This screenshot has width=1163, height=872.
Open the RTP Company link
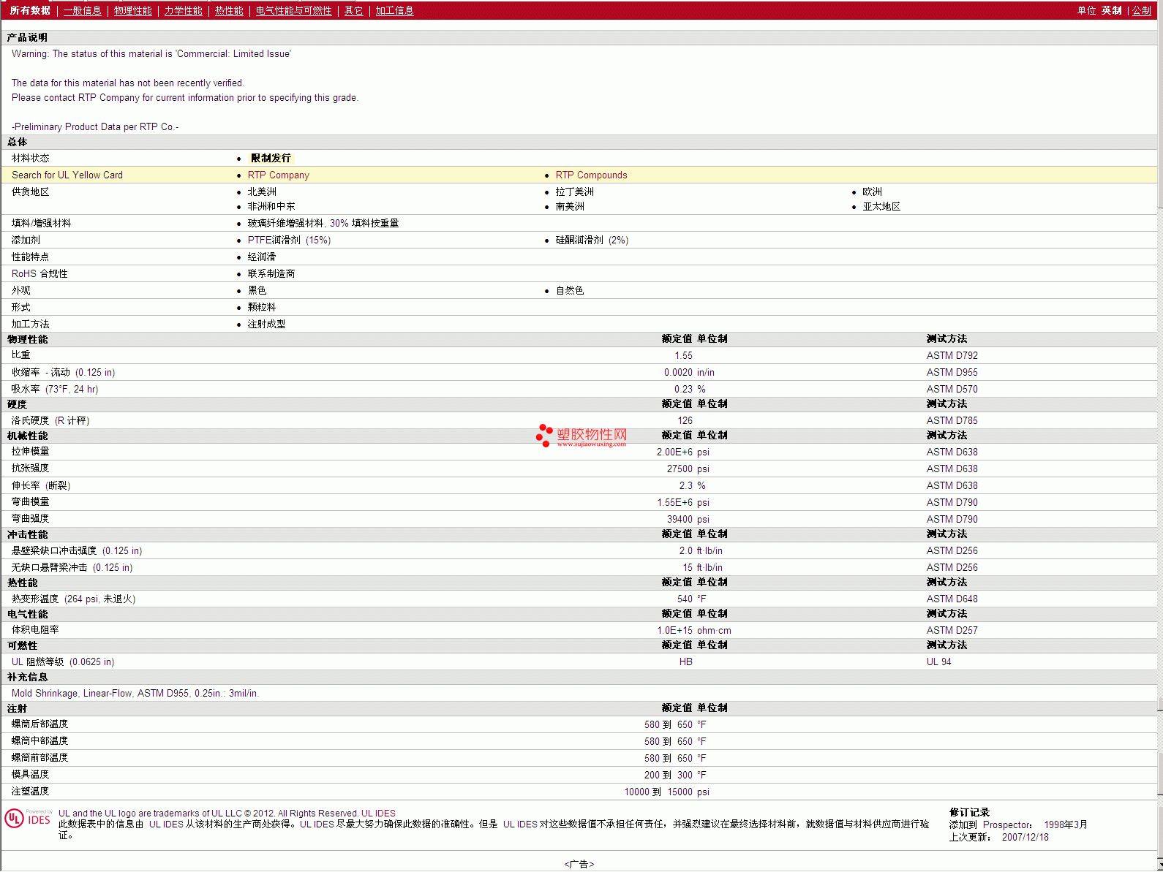pyautogui.click(x=278, y=175)
